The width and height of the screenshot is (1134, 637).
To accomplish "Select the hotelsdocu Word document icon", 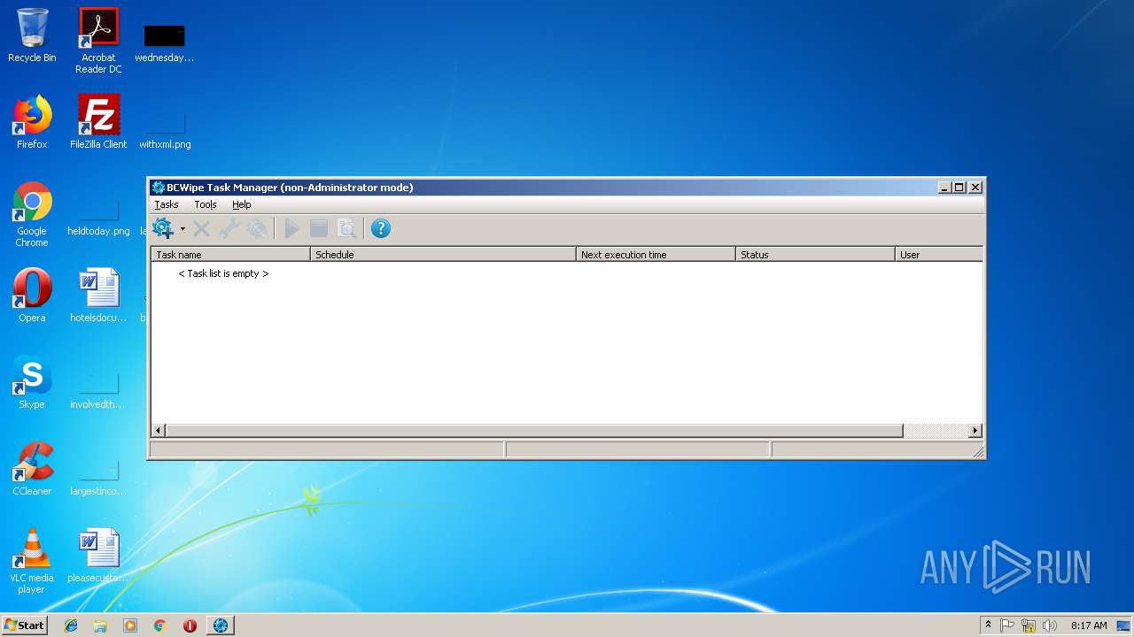I will (x=98, y=295).
